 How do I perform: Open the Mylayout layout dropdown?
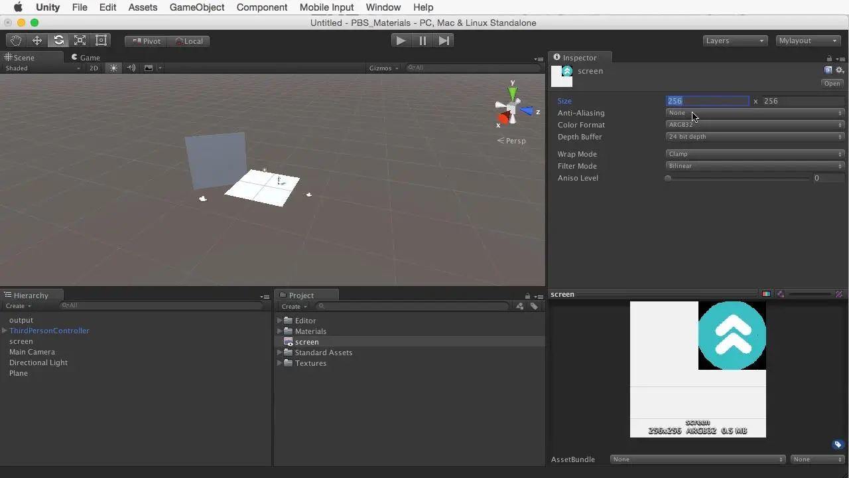coord(808,40)
